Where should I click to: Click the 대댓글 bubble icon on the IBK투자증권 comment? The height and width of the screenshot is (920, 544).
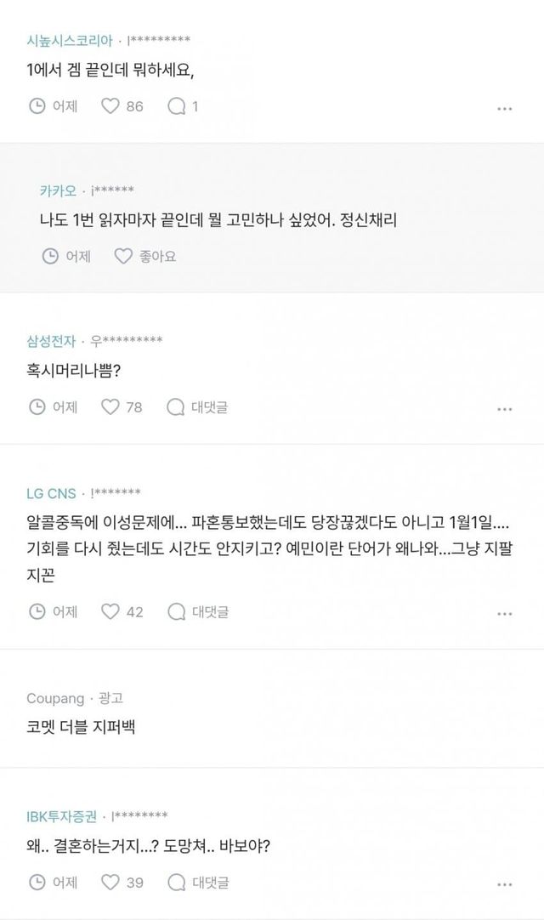[176, 883]
